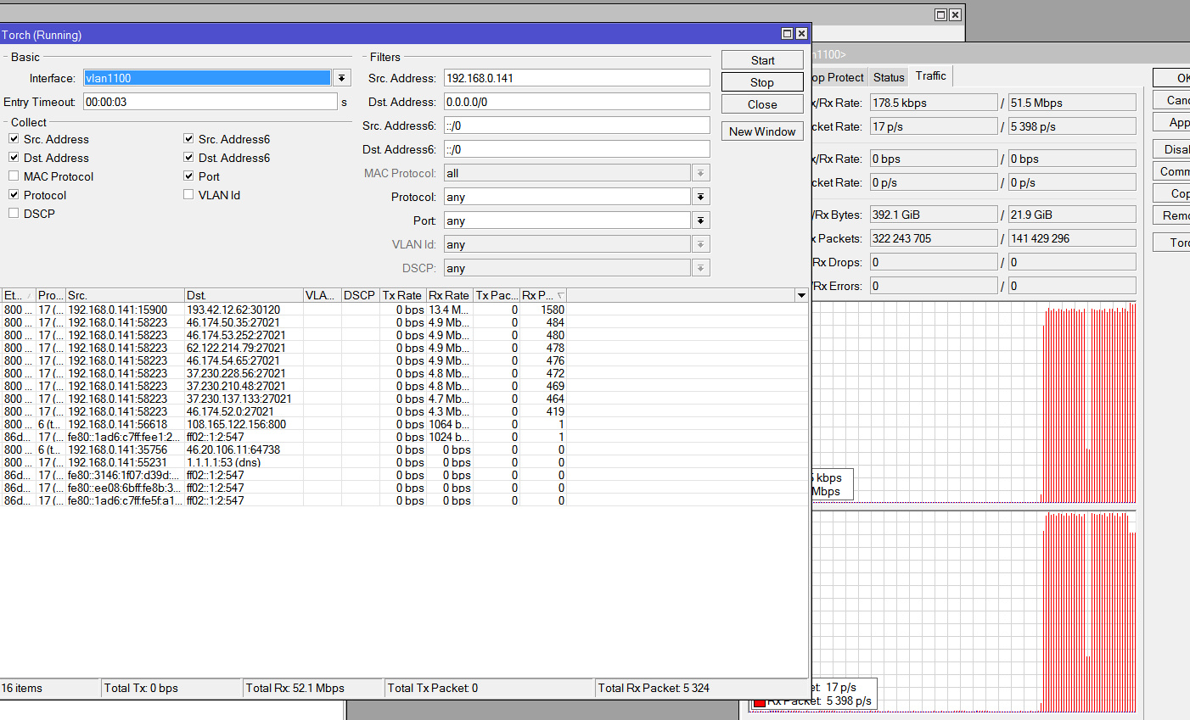Viewport: 1190px width, 720px height.
Task: Toggle the VLAN Id checkbox
Action: click(188, 195)
